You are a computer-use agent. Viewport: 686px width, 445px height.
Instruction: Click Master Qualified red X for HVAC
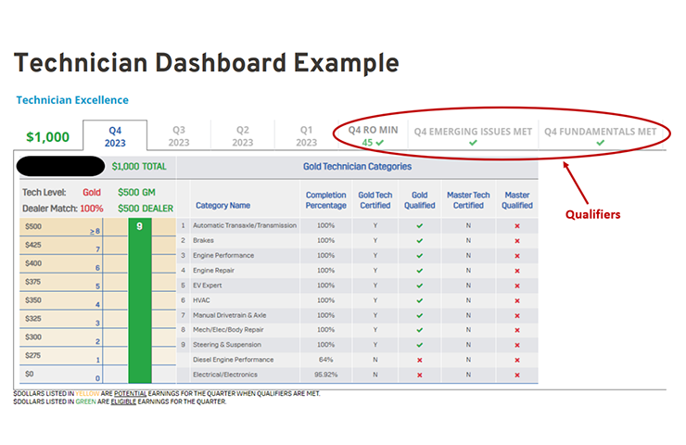point(516,300)
